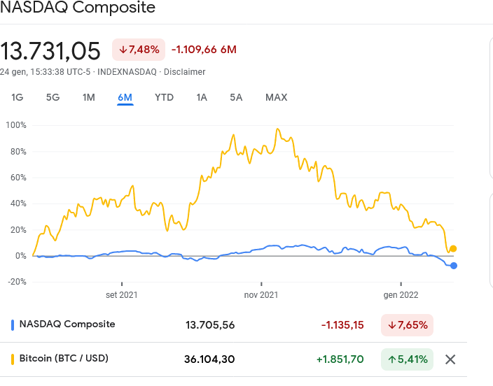Click the INDEXNASDAQ exchange text
This screenshot has height=386, width=493.
click(x=127, y=72)
